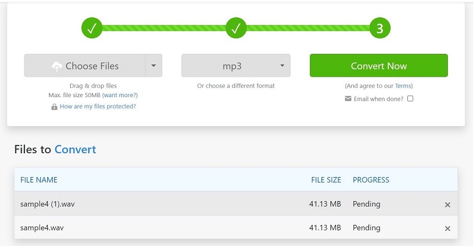Open the mp3 output format dropdown

236,66
